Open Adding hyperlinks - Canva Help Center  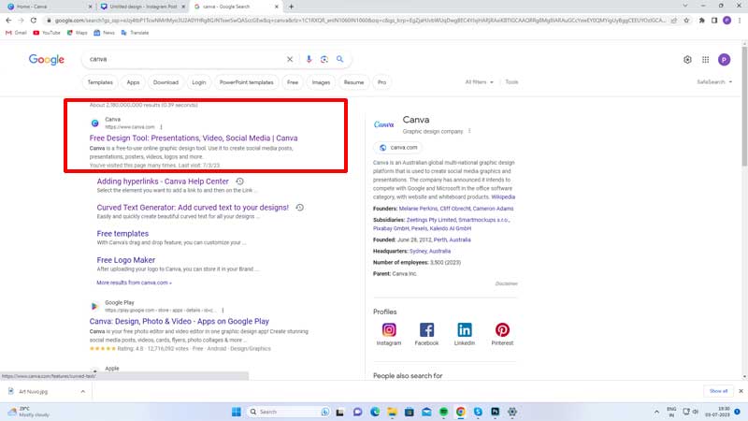[163, 181]
